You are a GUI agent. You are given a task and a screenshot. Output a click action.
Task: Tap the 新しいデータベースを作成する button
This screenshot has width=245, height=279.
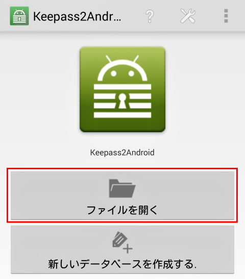122,249
